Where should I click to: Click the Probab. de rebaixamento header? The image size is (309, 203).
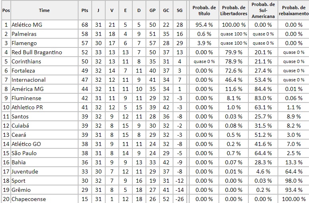tap(294, 10)
